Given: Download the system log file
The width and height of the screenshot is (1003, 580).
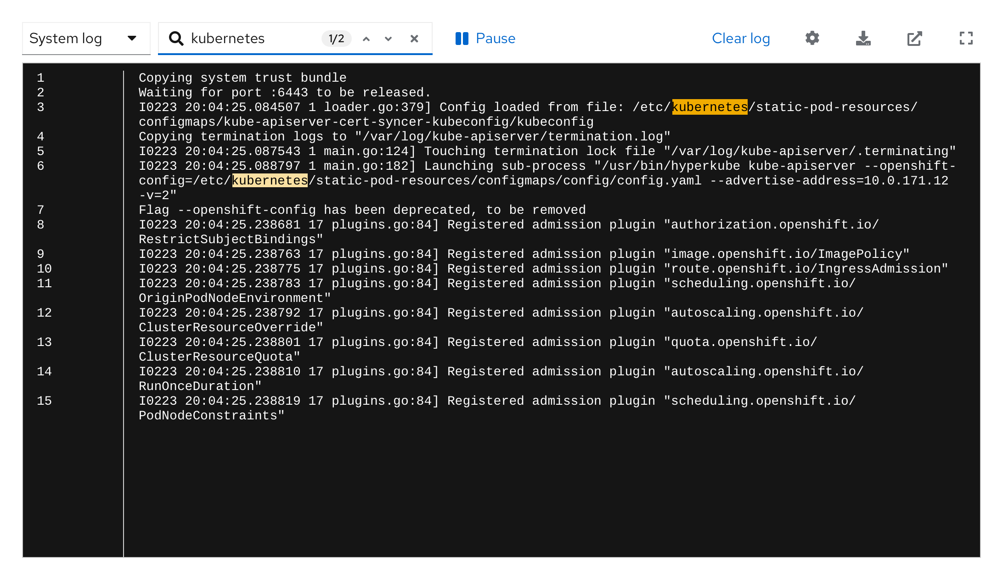Looking at the screenshot, I should pyautogui.click(x=863, y=39).
